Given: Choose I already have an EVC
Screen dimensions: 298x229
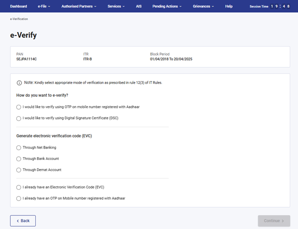Looking at the screenshot, I should point(19,187).
